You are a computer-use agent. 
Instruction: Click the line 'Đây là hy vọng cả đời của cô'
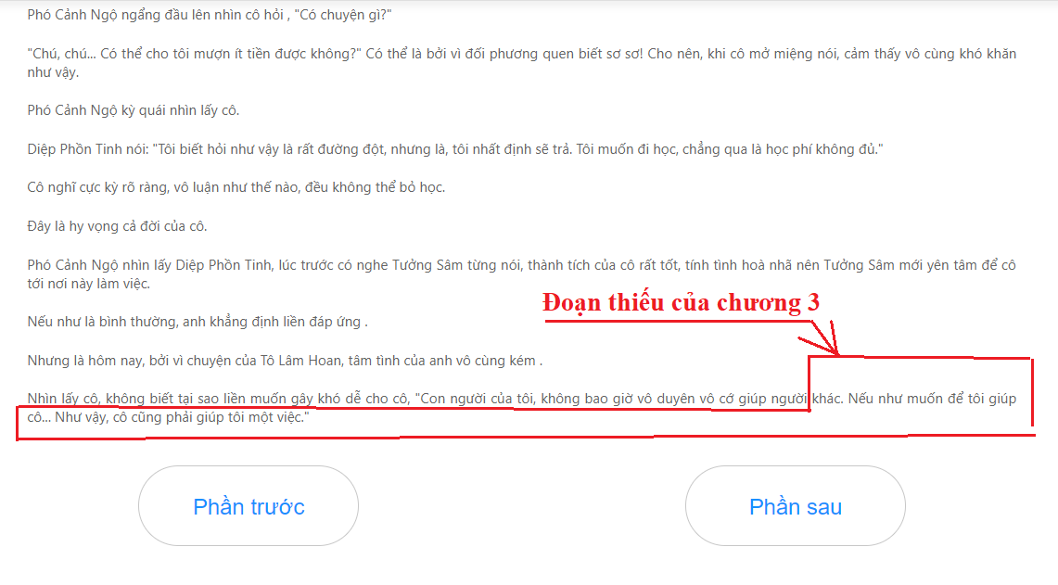pos(117,226)
